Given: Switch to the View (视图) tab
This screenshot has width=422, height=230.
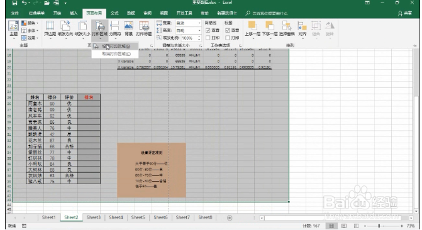Looking at the screenshot, I should pos(164,13).
